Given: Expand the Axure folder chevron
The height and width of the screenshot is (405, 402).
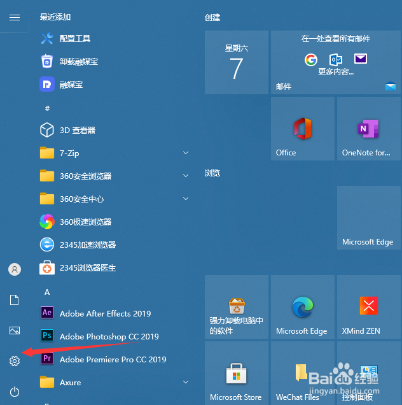Looking at the screenshot, I should [x=186, y=382].
